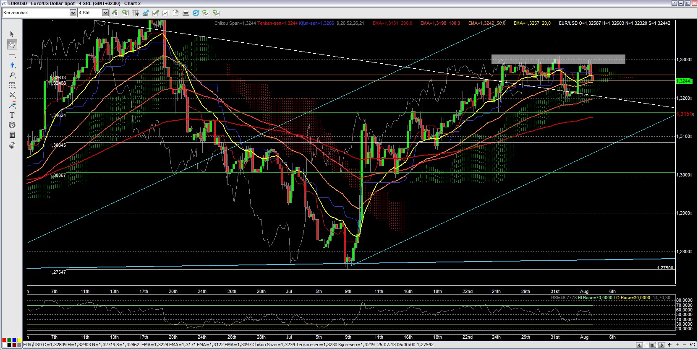Viewport: 698px width, 350px height.
Task: Open the calculator tool
Action: [x=12, y=135]
